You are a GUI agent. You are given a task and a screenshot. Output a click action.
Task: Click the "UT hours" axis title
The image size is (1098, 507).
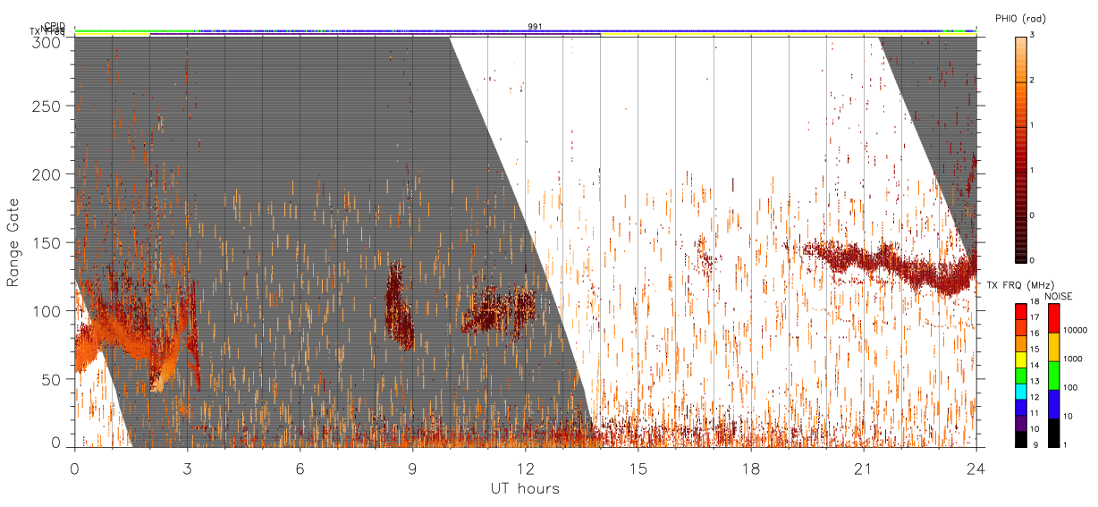point(525,488)
